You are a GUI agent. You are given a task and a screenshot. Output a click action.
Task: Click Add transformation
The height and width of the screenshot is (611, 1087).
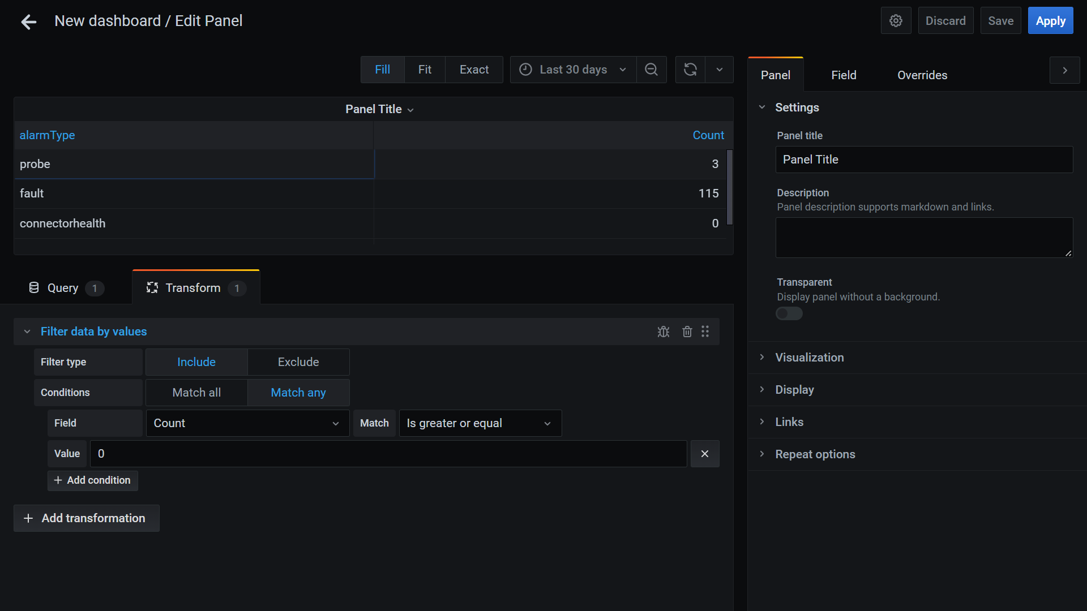[x=86, y=518]
